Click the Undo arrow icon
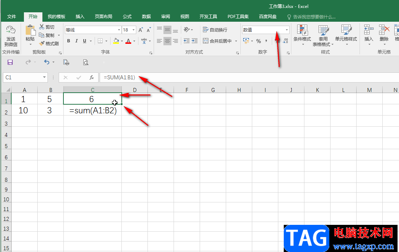Screen dimensions: 399x252 [46, 62]
